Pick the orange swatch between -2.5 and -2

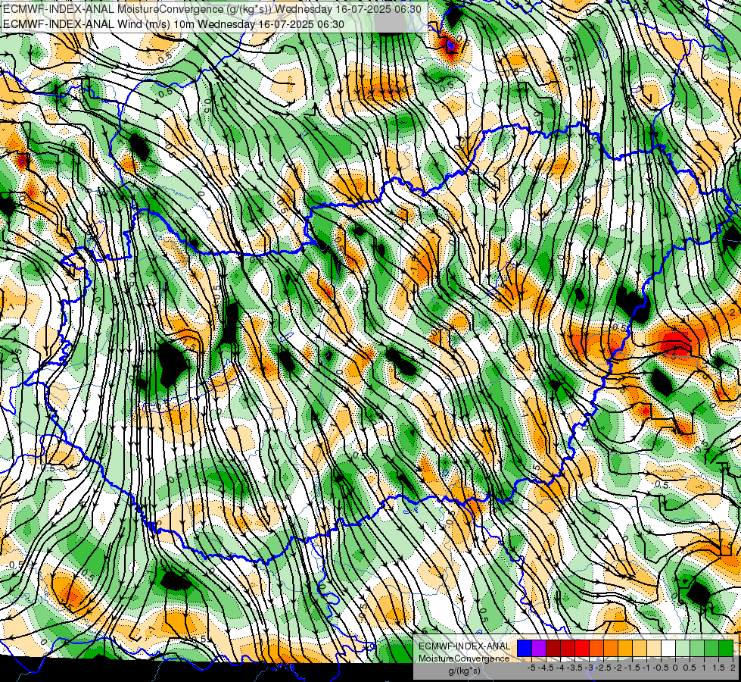(x=611, y=648)
